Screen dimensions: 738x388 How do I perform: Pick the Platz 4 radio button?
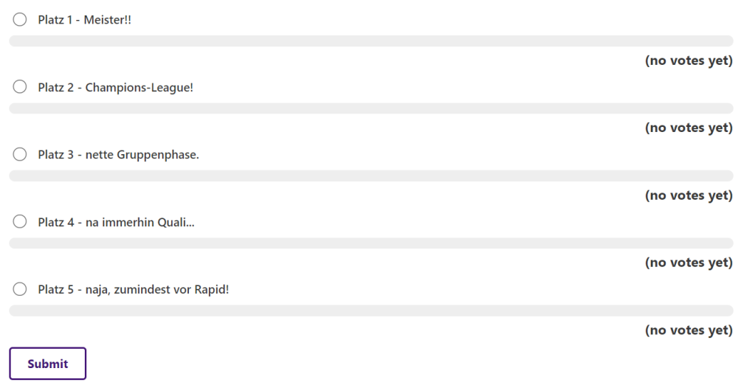click(20, 222)
